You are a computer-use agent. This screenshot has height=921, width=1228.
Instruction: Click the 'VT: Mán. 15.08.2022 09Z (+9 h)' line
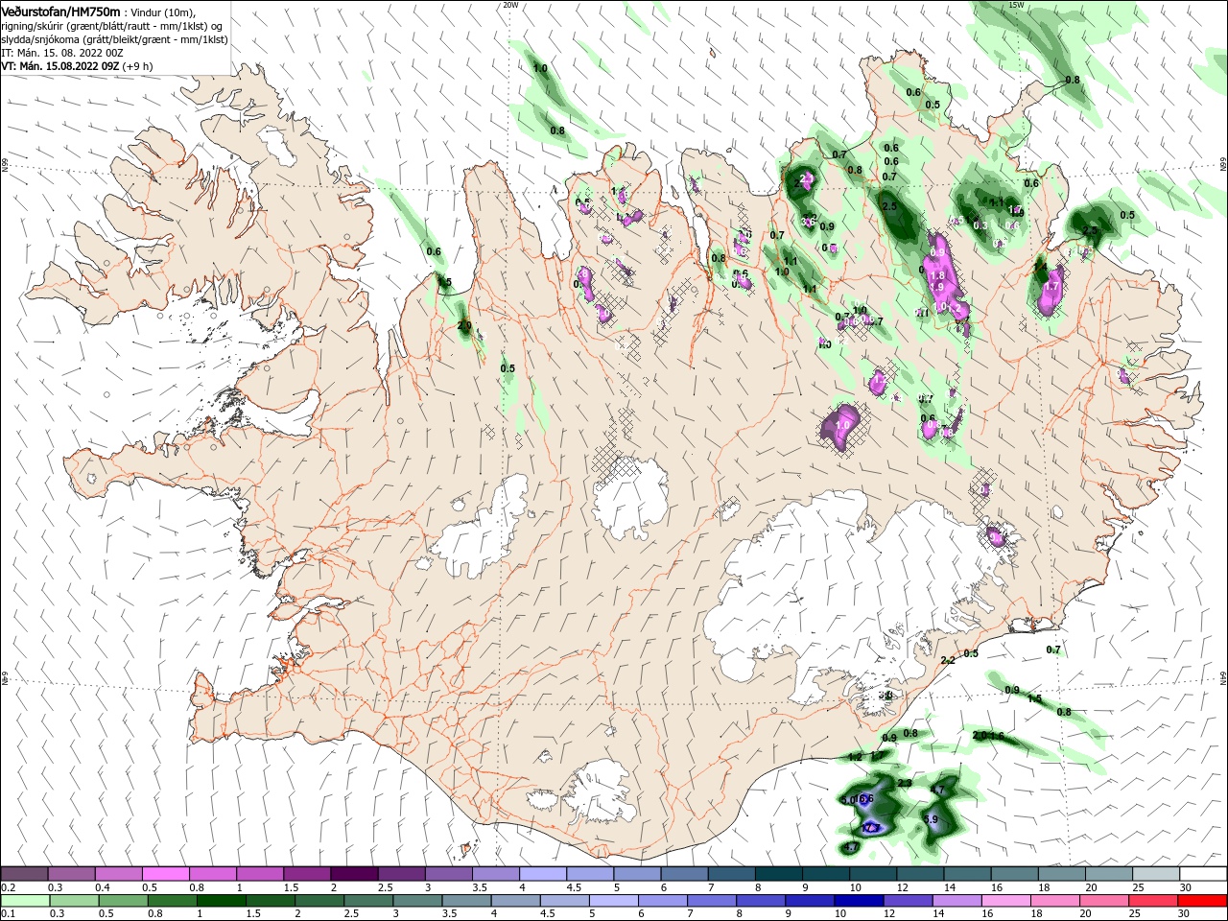77,66
